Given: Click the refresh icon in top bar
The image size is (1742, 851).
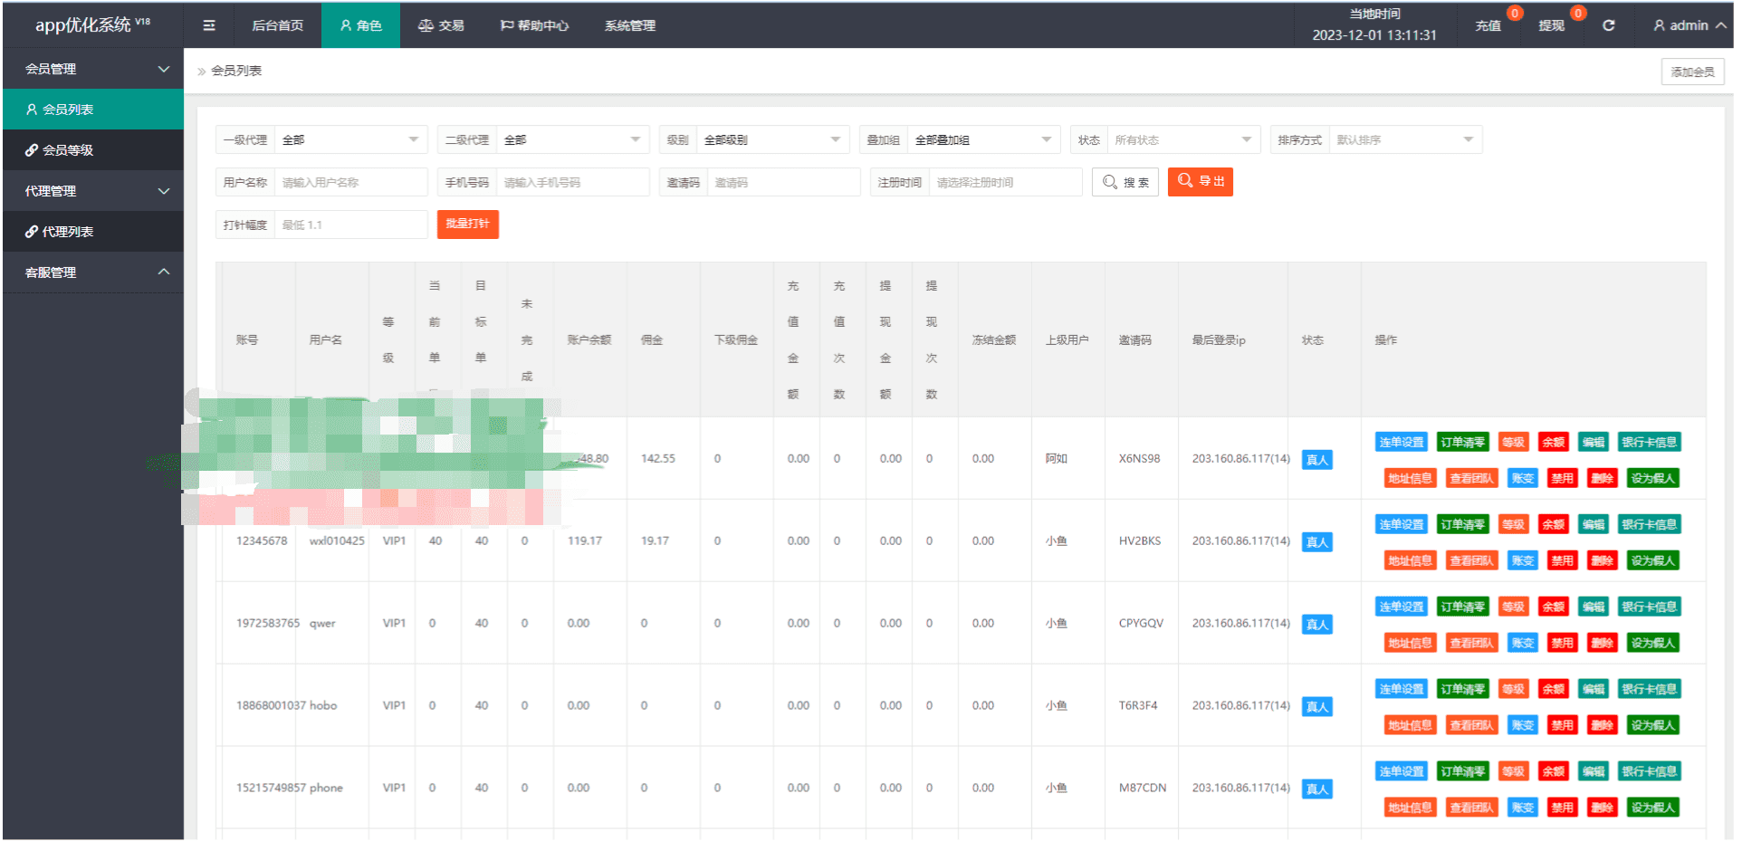Looking at the screenshot, I should [1609, 25].
